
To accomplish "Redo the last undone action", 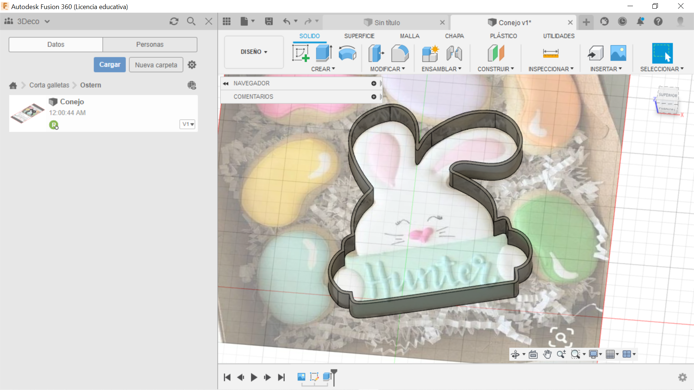I will (x=308, y=22).
